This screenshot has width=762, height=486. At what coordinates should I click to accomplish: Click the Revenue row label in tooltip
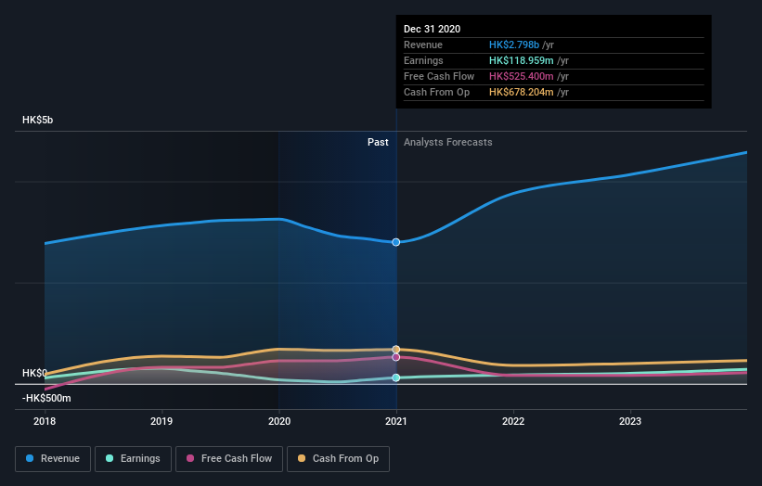pyautogui.click(x=423, y=45)
